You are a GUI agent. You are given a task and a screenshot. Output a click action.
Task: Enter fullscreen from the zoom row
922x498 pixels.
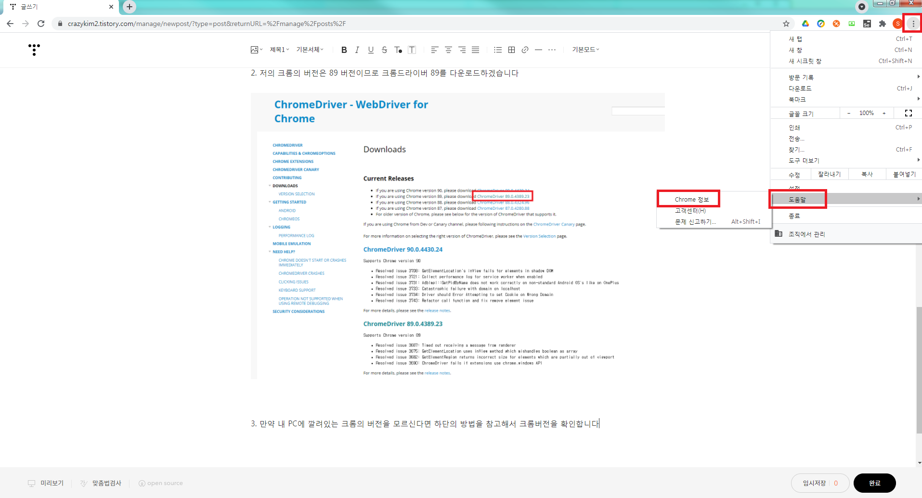click(908, 113)
